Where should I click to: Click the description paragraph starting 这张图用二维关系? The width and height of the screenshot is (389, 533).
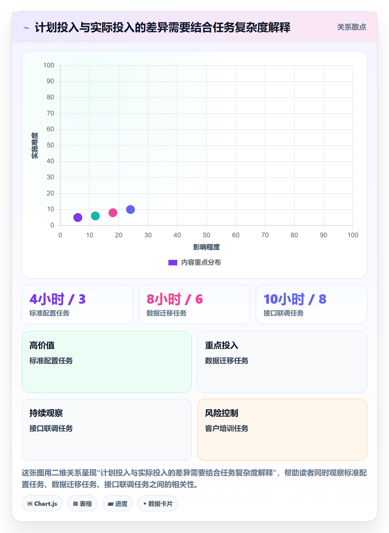tap(194, 479)
